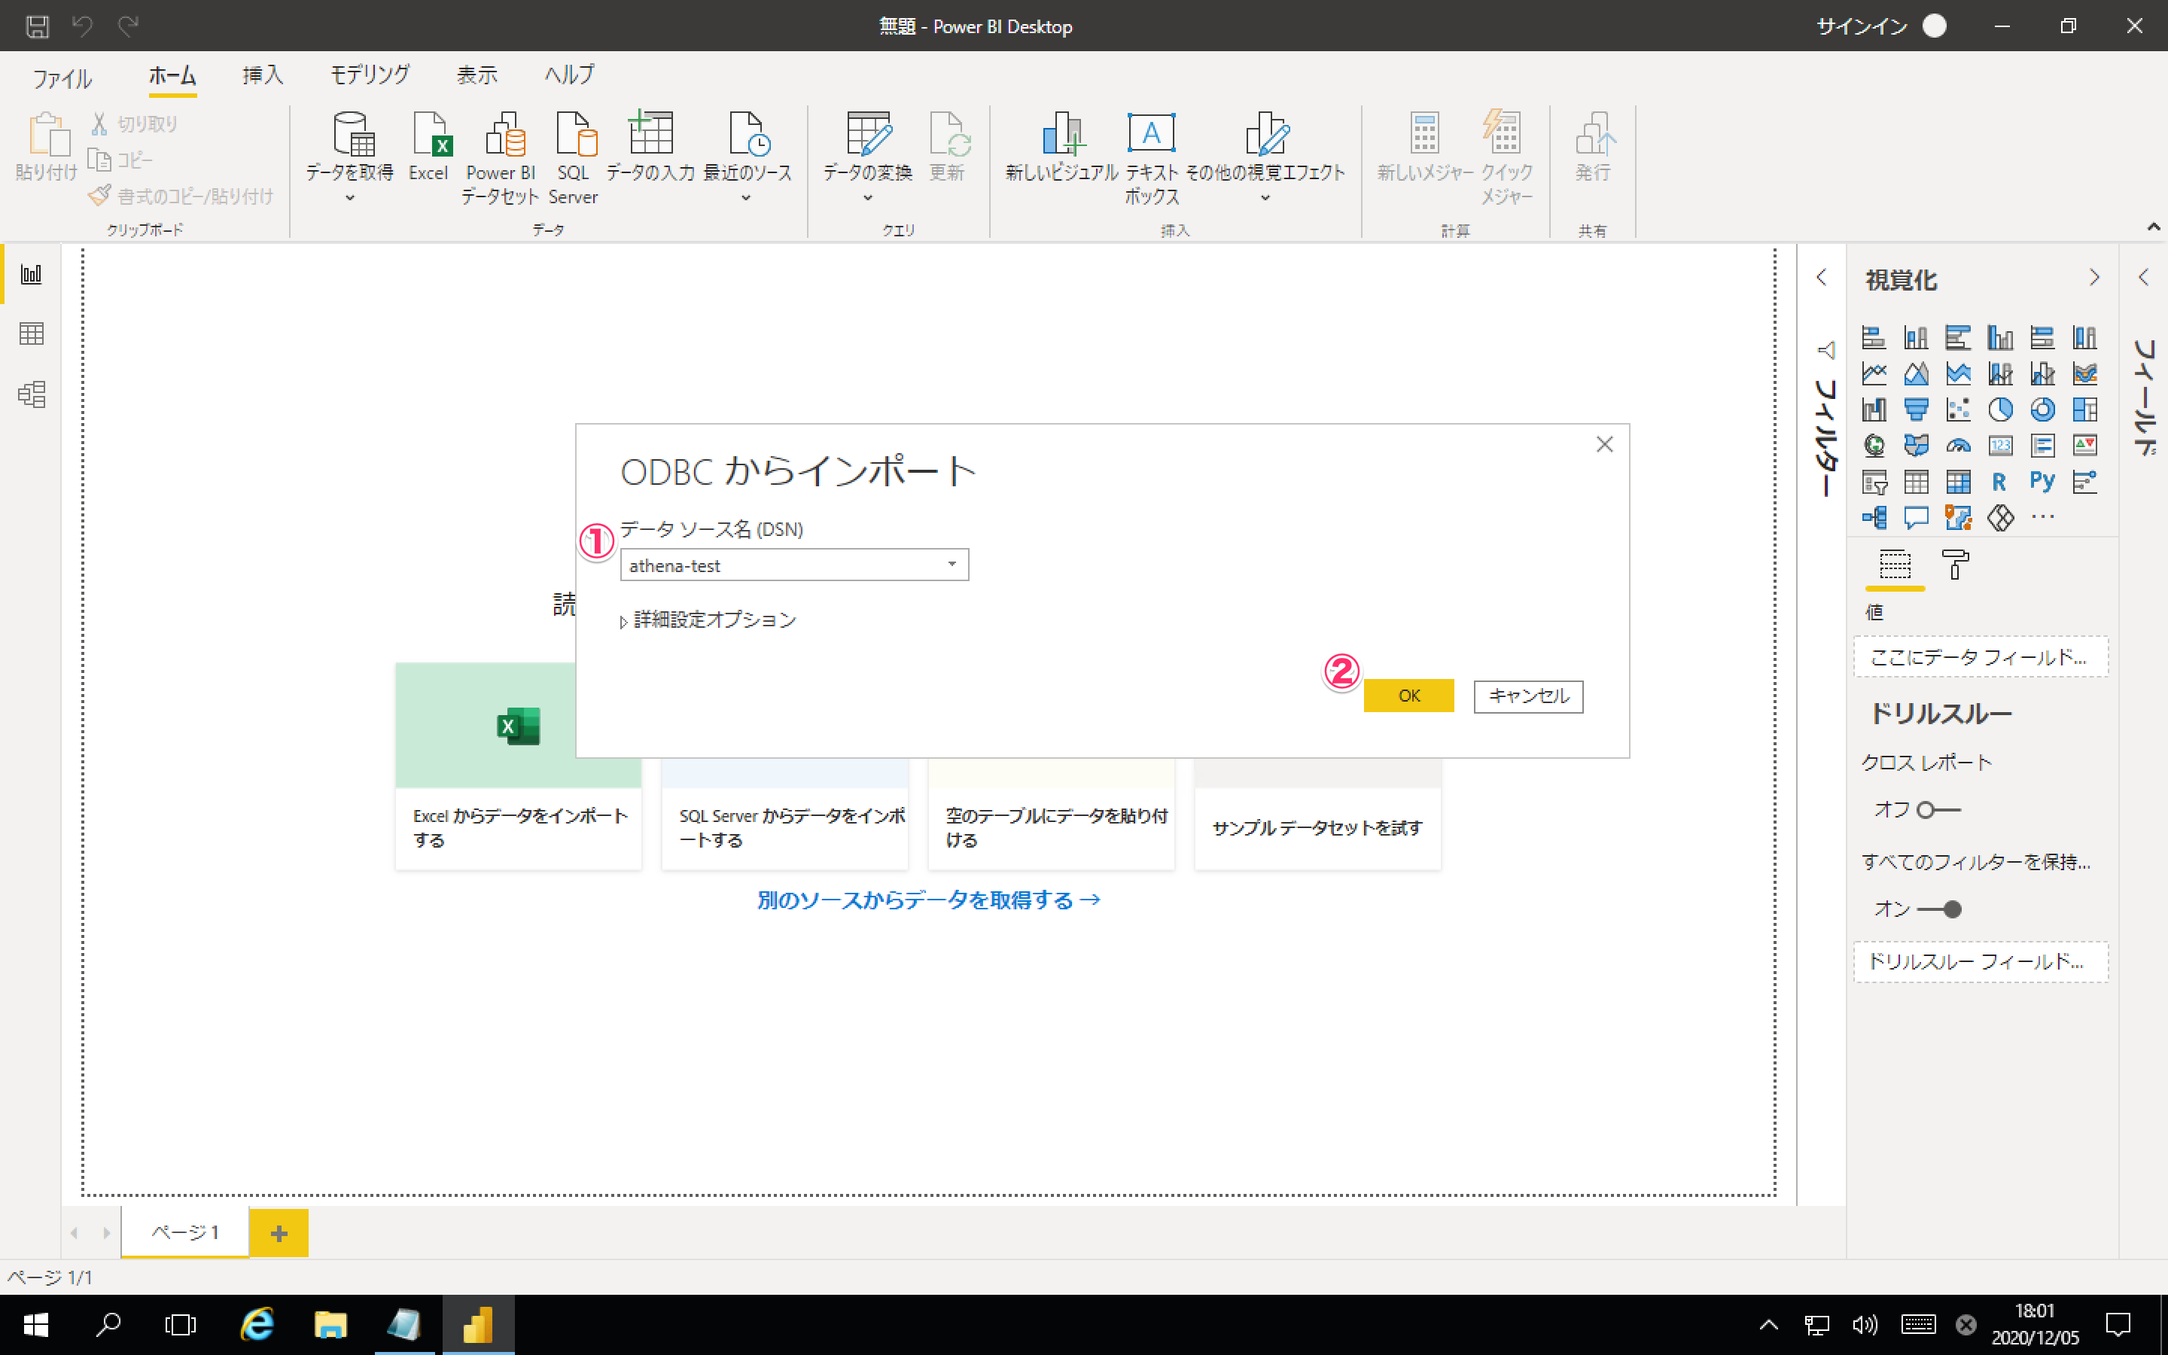This screenshot has width=2168, height=1355.
Task: Switch to the Data view sidebar icon
Action: (x=32, y=334)
